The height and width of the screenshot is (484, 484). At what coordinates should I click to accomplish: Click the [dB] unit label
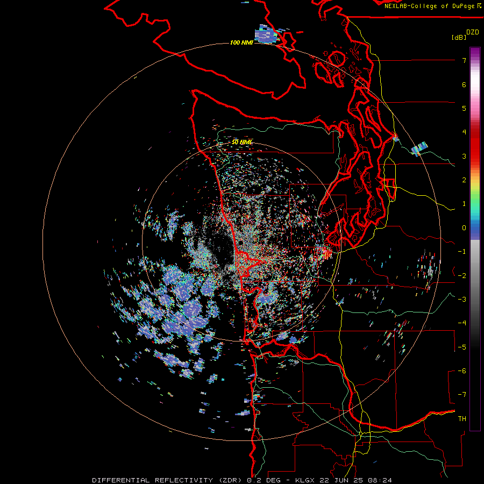pyautogui.click(x=459, y=37)
